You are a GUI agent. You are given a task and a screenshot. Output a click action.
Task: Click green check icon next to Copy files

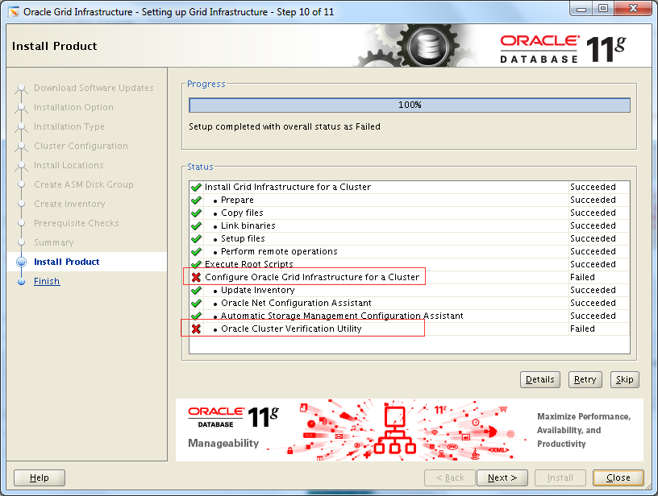pos(196,213)
